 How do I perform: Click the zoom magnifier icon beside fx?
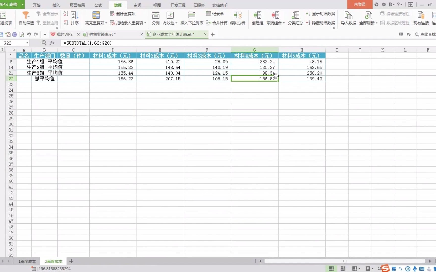pyautogui.click(x=44, y=43)
